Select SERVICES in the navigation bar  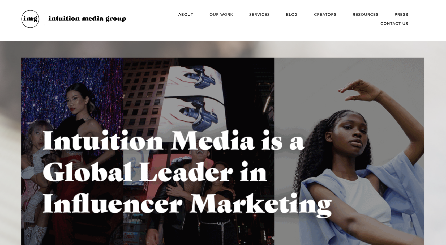point(259,15)
